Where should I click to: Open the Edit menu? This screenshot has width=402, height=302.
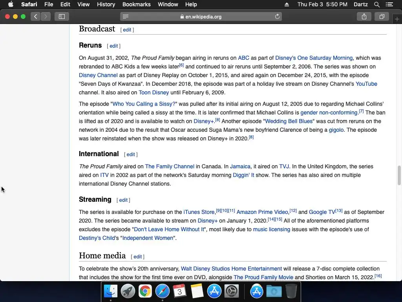[x=65, y=4]
